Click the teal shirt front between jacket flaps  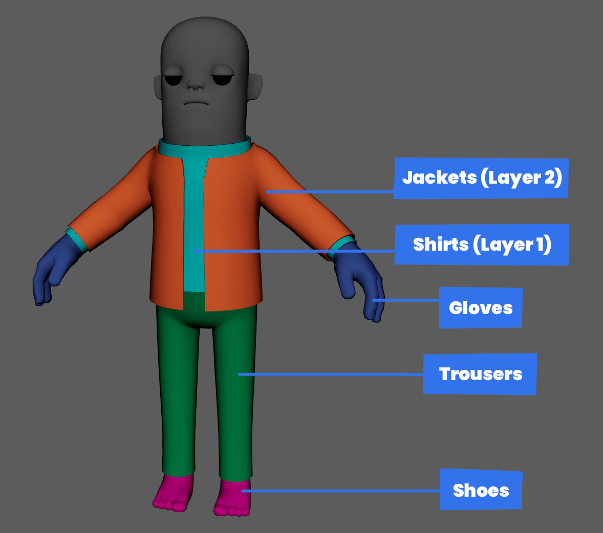pos(195,230)
